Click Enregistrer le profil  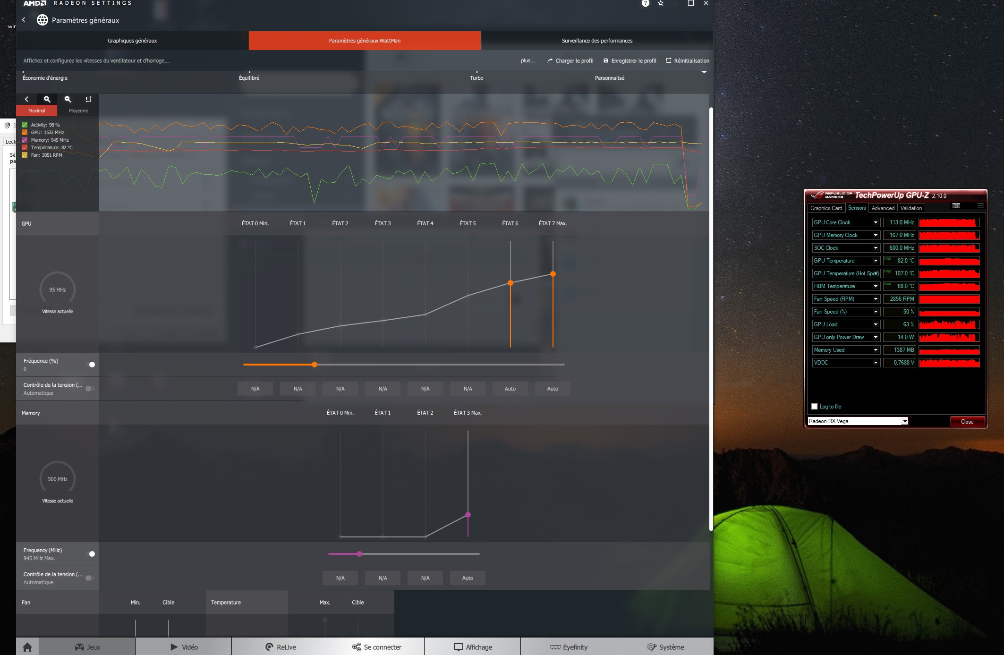pyautogui.click(x=630, y=60)
